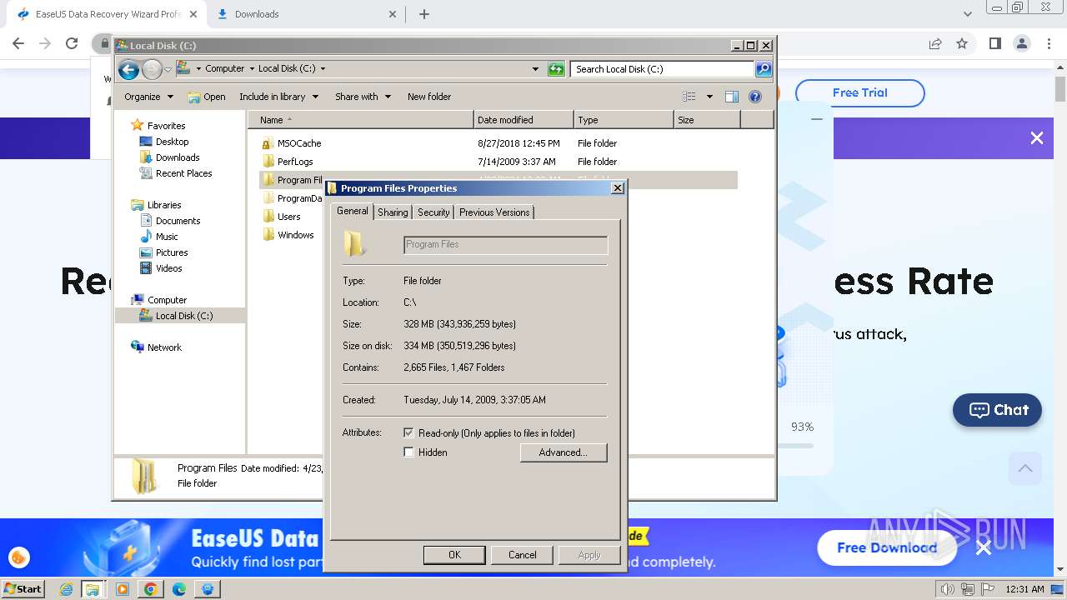This screenshot has height=600, width=1067.
Task: Select the PerfLogs folder
Action: point(295,162)
